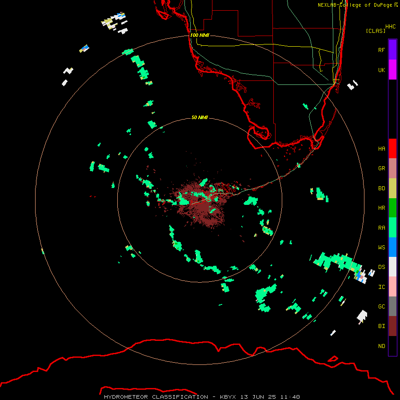Click the 'GC' legend label

click(381, 307)
